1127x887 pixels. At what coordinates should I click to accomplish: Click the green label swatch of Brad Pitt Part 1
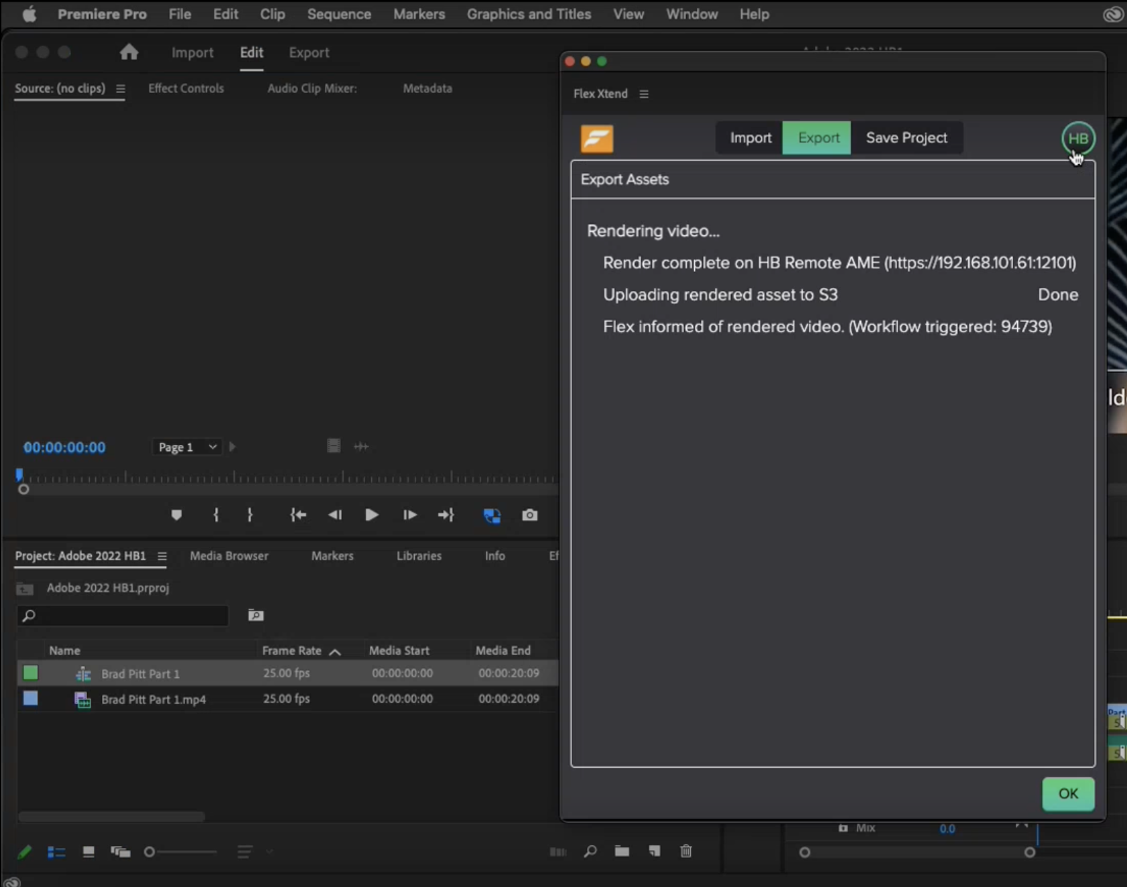30,673
